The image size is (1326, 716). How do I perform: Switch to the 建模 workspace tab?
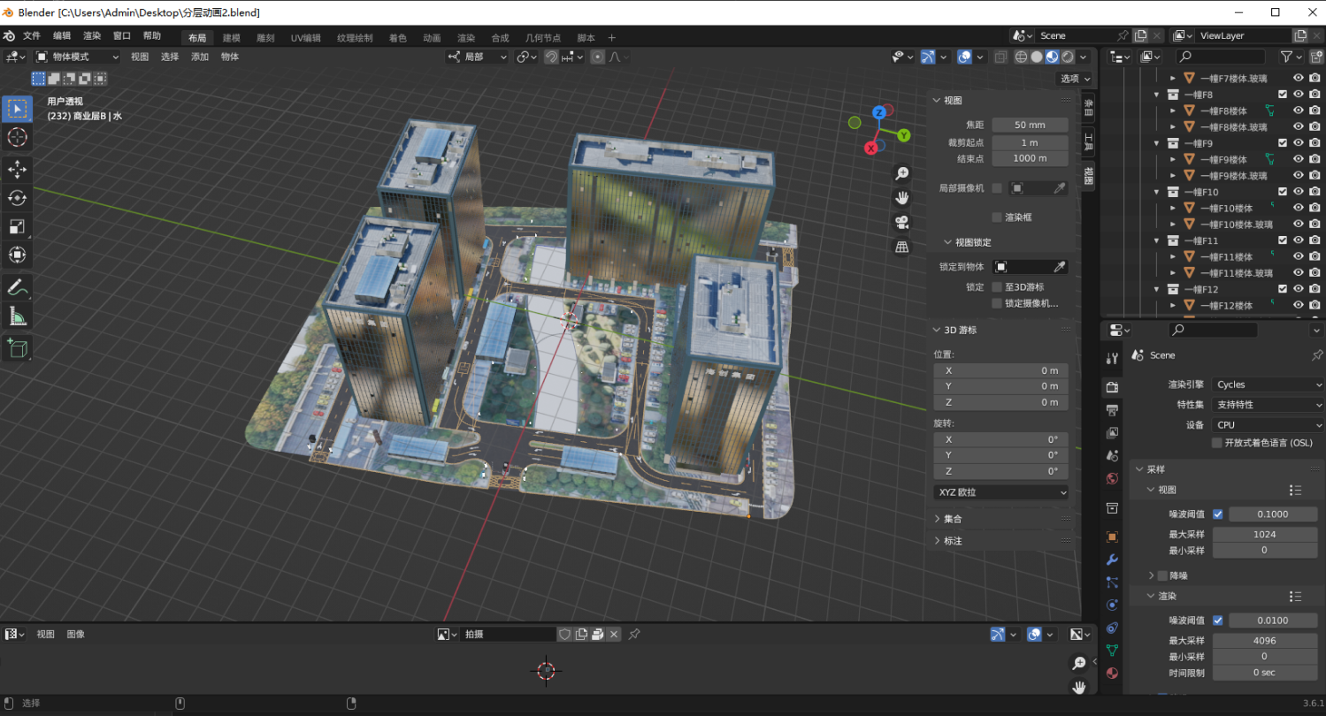coord(231,38)
